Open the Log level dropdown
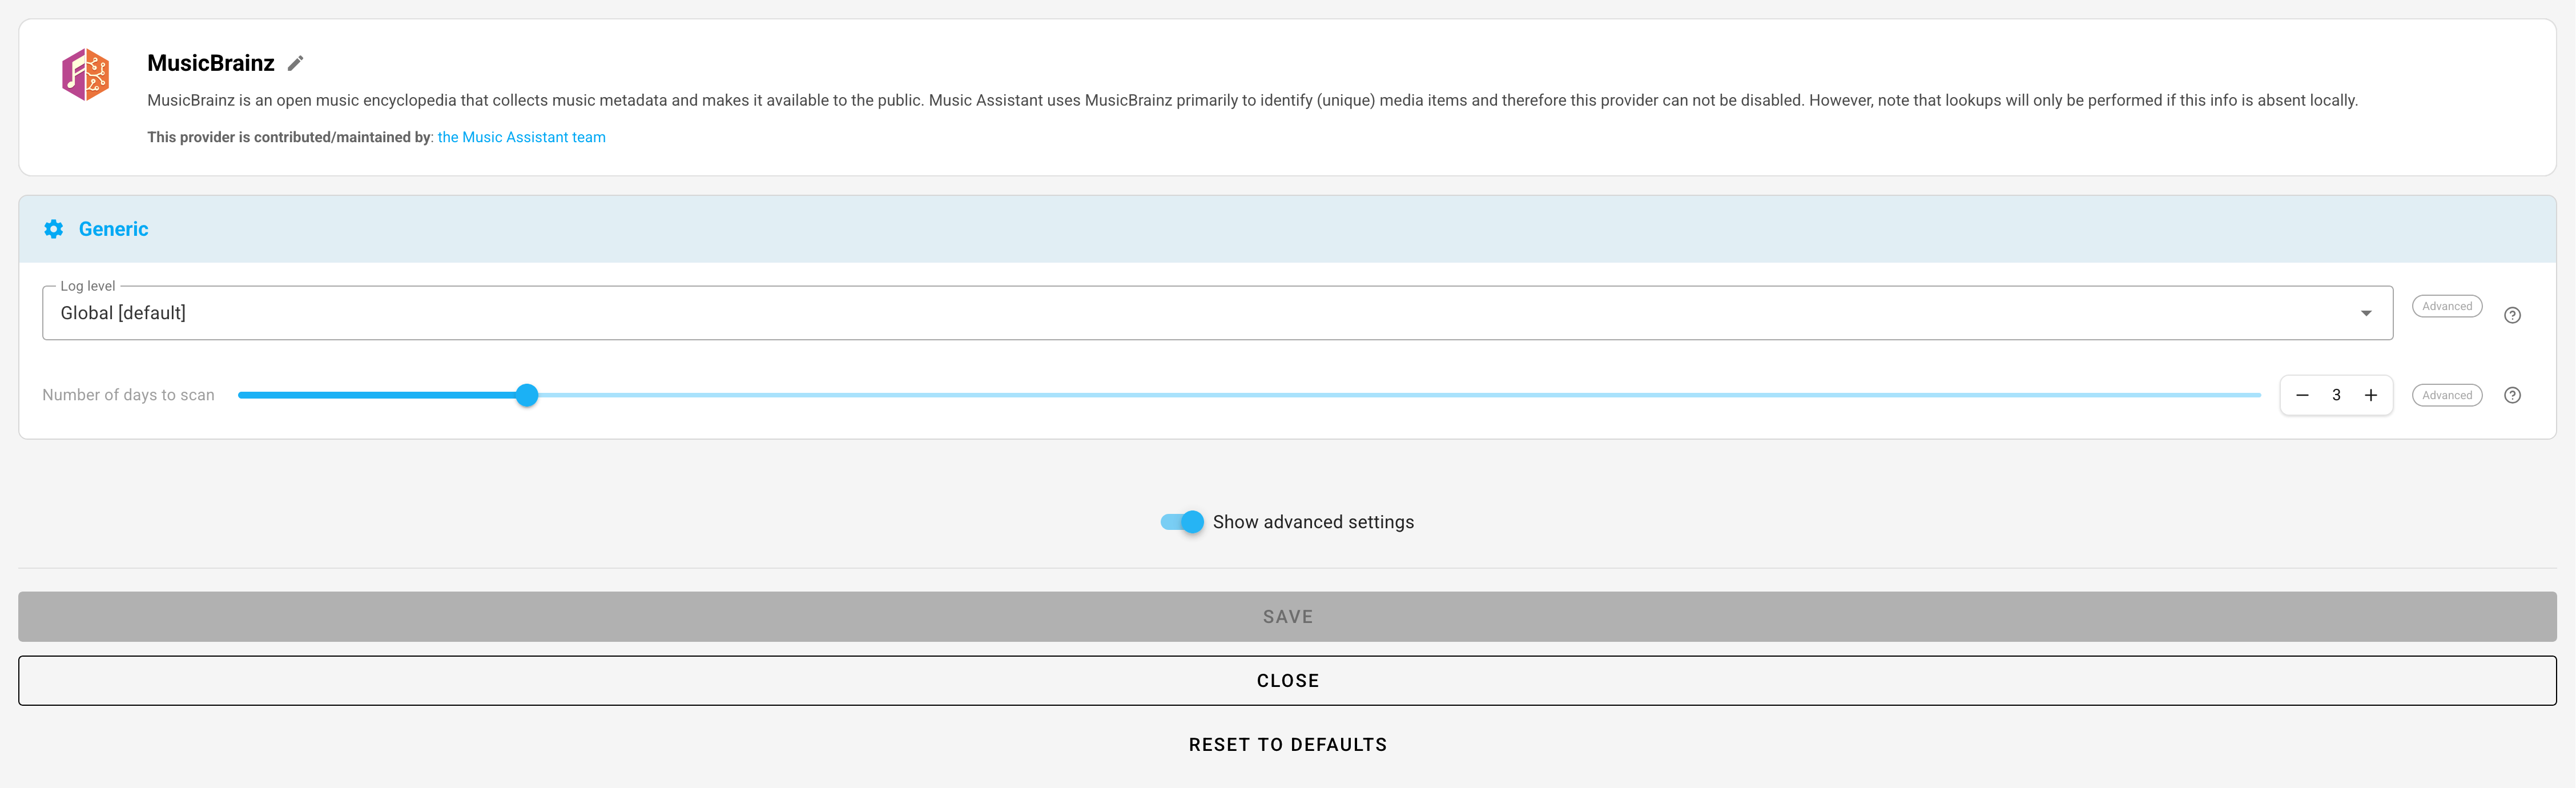 coord(1217,313)
